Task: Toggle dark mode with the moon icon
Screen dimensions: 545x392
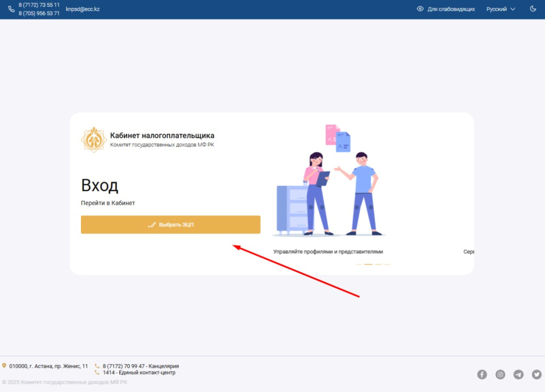Action: click(533, 9)
